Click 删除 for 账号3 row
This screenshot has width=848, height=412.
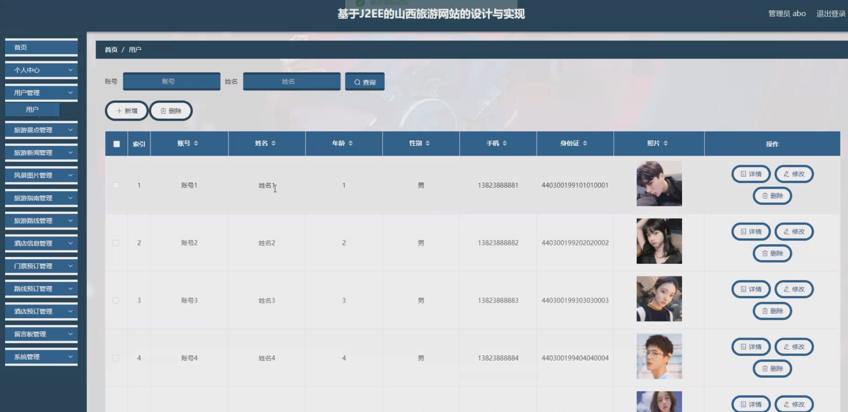point(772,311)
